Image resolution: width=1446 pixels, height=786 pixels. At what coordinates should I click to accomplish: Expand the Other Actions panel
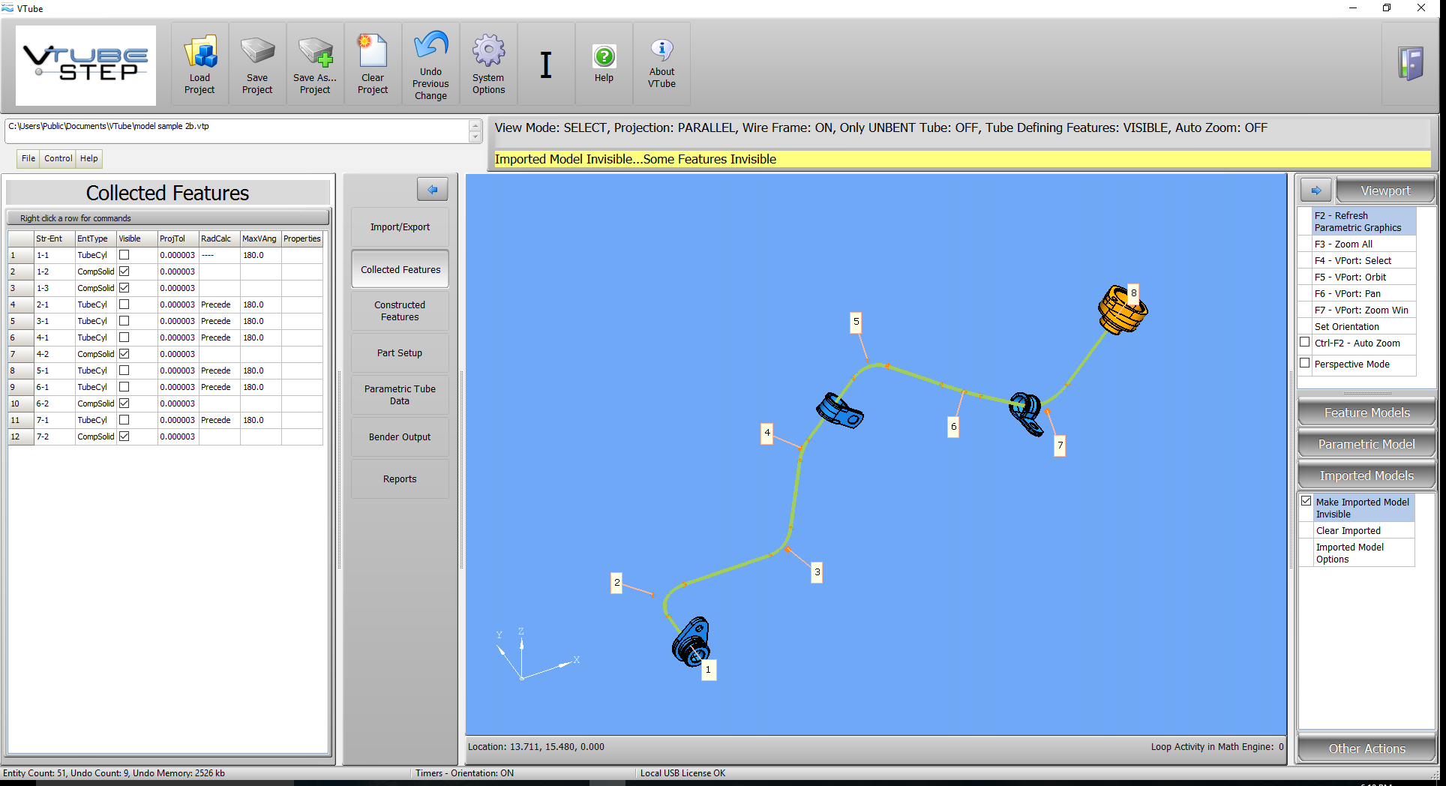tap(1366, 748)
